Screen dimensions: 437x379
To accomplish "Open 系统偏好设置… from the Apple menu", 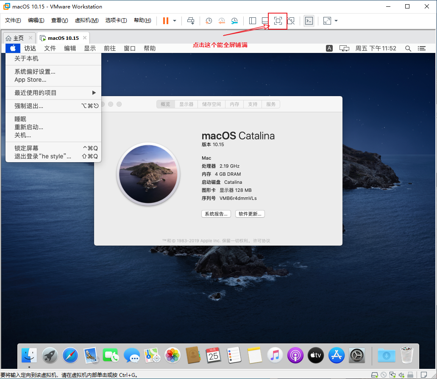I will [x=53, y=72].
